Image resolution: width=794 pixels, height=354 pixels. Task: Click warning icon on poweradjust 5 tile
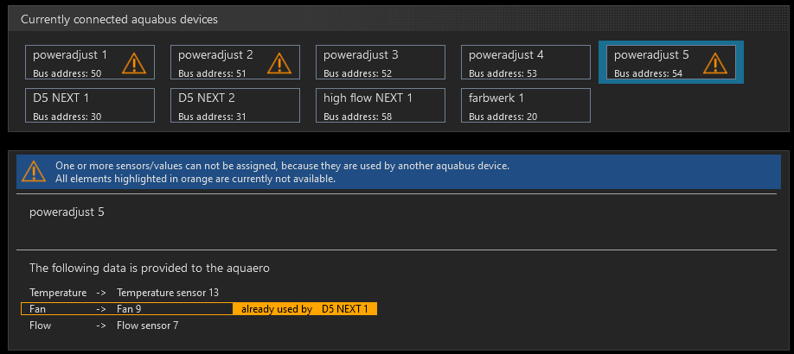click(x=714, y=63)
